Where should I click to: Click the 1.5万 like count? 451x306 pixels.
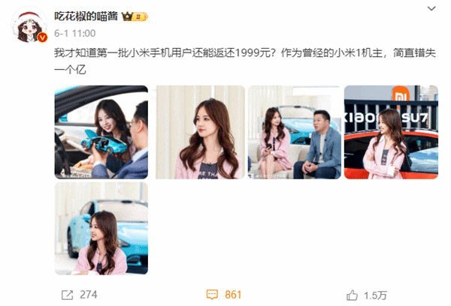[x=375, y=295]
